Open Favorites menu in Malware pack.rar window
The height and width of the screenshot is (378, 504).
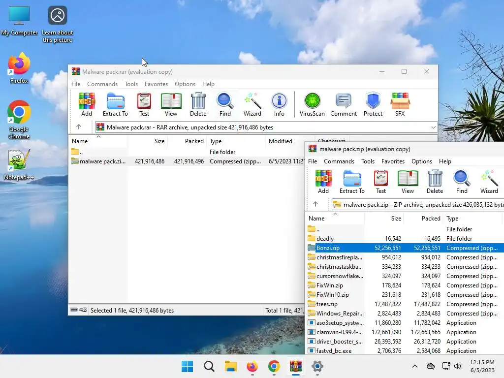point(156,84)
